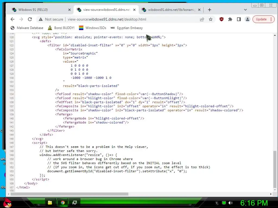Image resolution: width=278 pixels, height=208 pixels.
Task: Click the monitor app taskbar icon
Action: click(x=75, y=203)
